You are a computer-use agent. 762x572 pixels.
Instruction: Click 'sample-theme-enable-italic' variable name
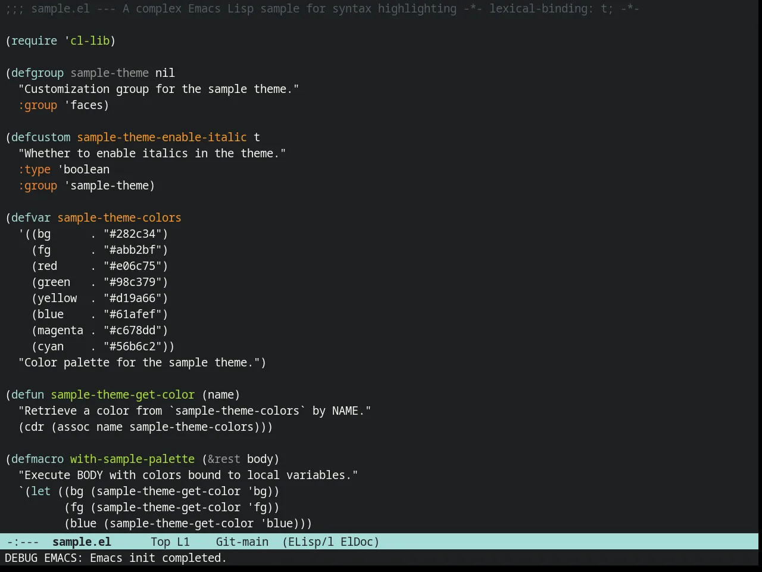tap(162, 137)
